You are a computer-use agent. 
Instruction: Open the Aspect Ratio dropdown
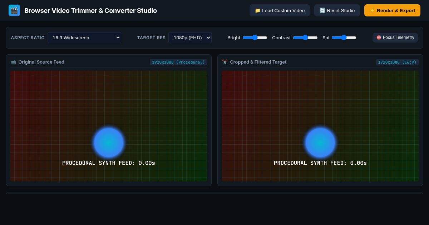coord(84,37)
